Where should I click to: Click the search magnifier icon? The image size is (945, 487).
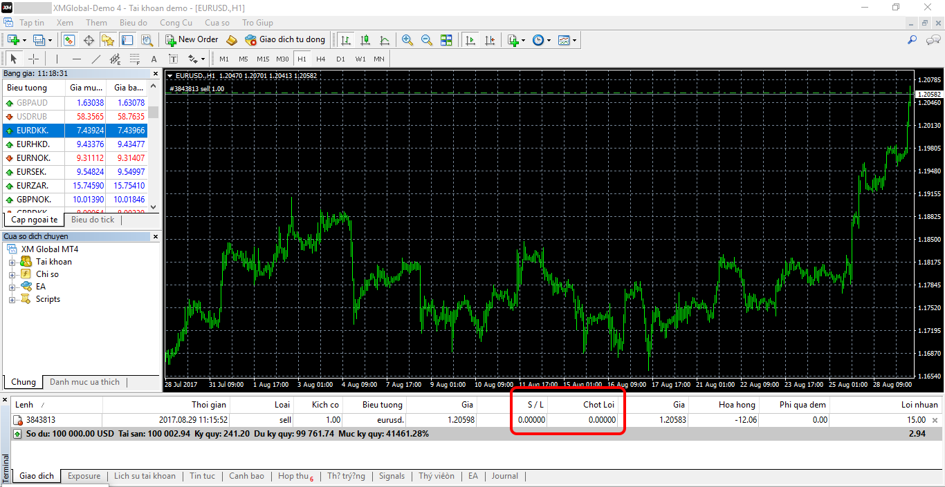(912, 40)
